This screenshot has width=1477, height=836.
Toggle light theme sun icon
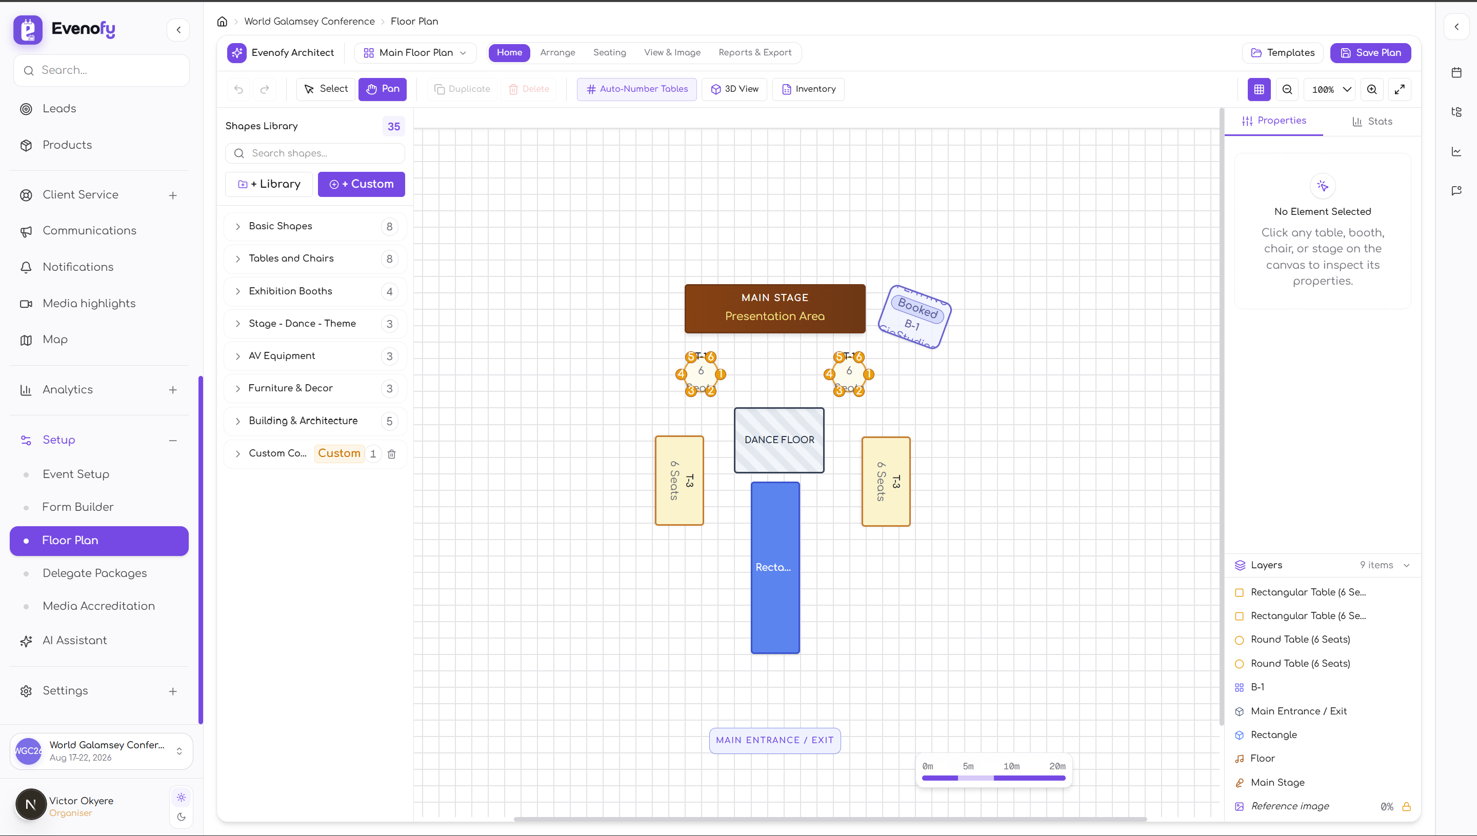[182, 798]
